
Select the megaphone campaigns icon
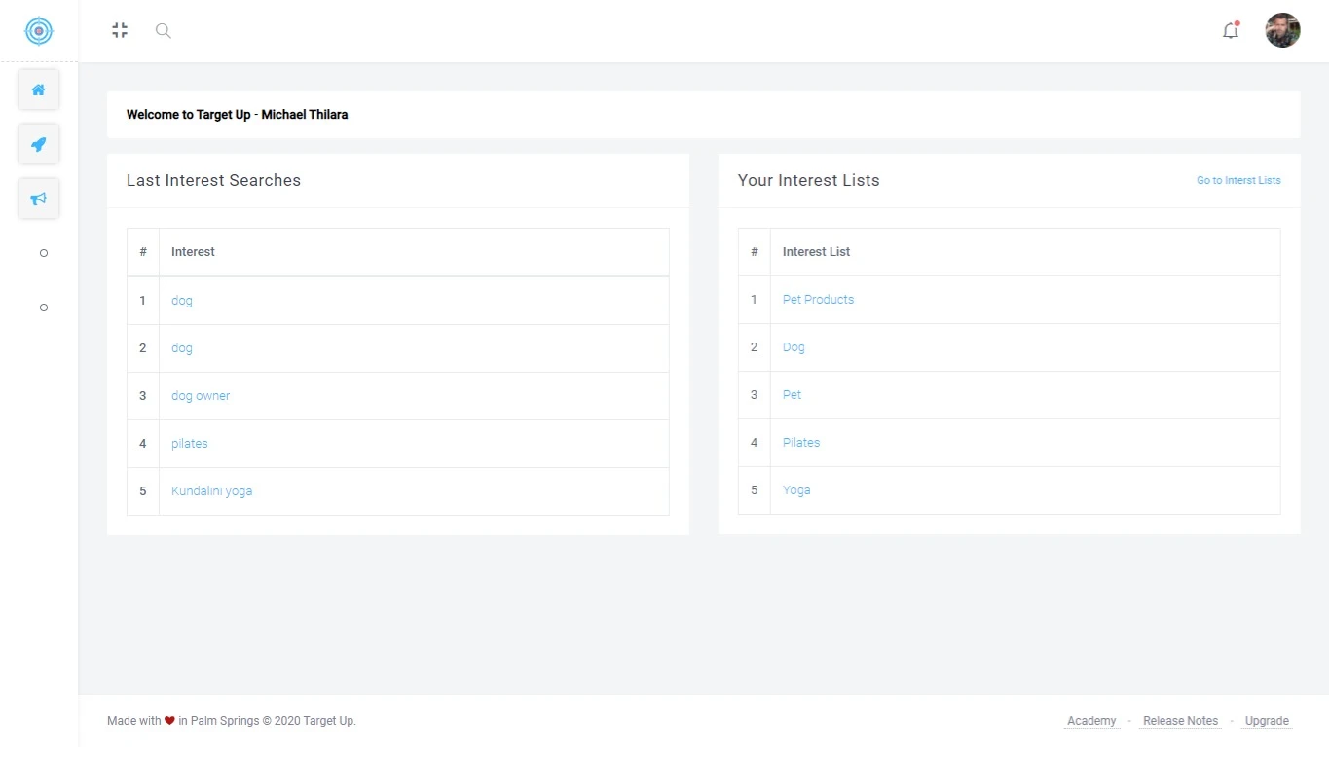point(38,198)
